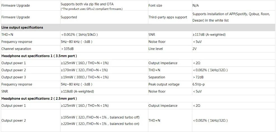Click the Channel separation >105dB value
The image size is (280, 132).
[67, 49]
